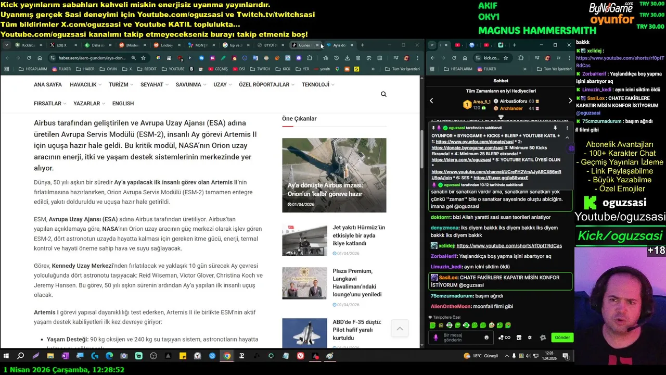
Task: Open Windows Start menu
Action: coord(6,356)
